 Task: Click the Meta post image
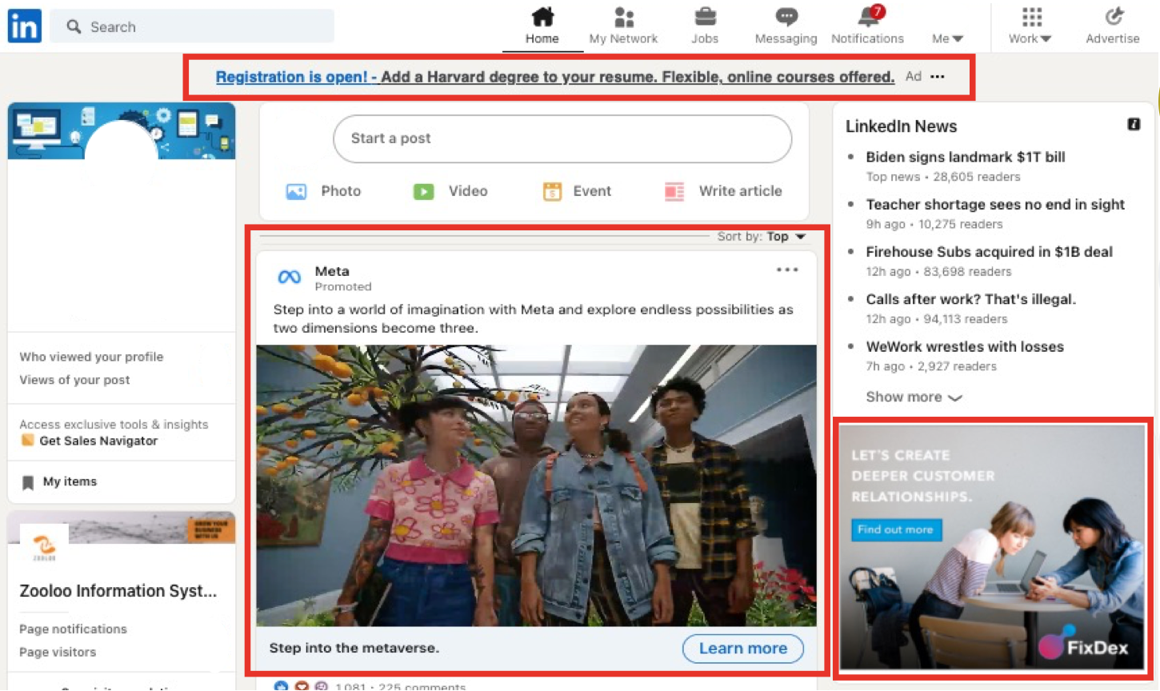pos(536,485)
